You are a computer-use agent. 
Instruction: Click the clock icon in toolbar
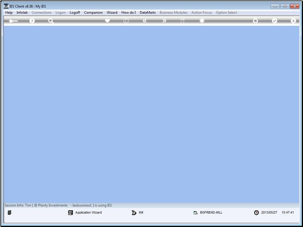click(126, 20)
